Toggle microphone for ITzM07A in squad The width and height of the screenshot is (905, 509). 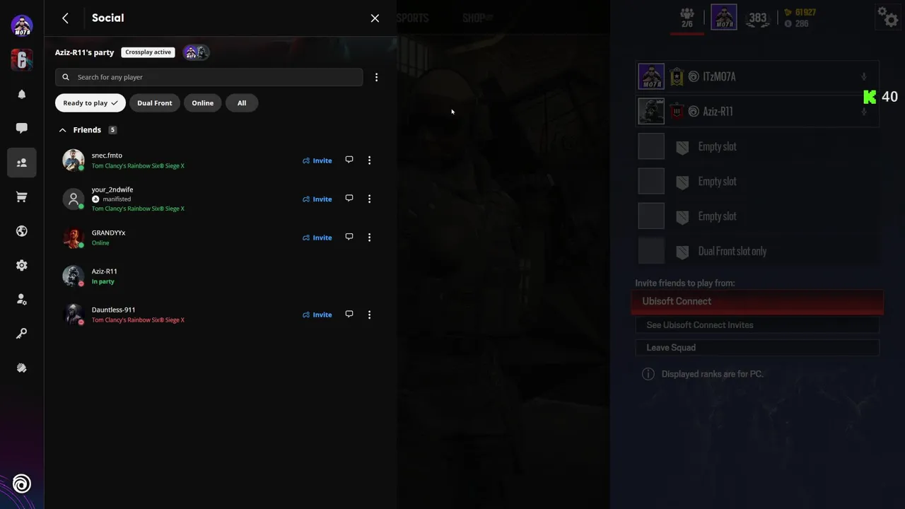point(864,76)
